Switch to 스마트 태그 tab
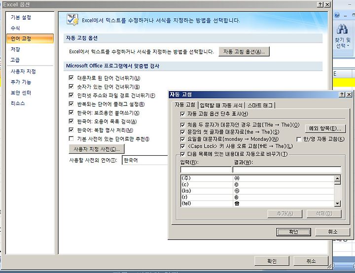The height and width of the screenshot is (273, 355). 260,105
